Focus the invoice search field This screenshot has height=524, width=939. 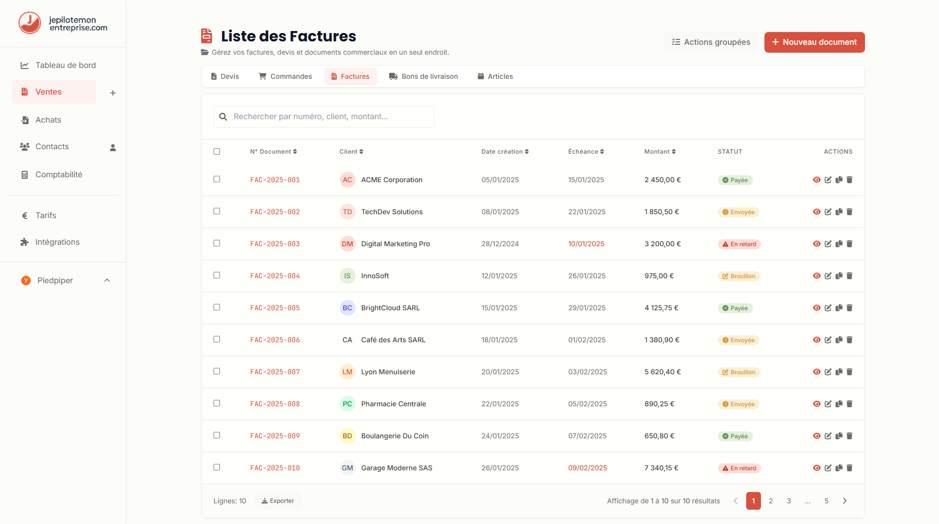click(324, 117)
